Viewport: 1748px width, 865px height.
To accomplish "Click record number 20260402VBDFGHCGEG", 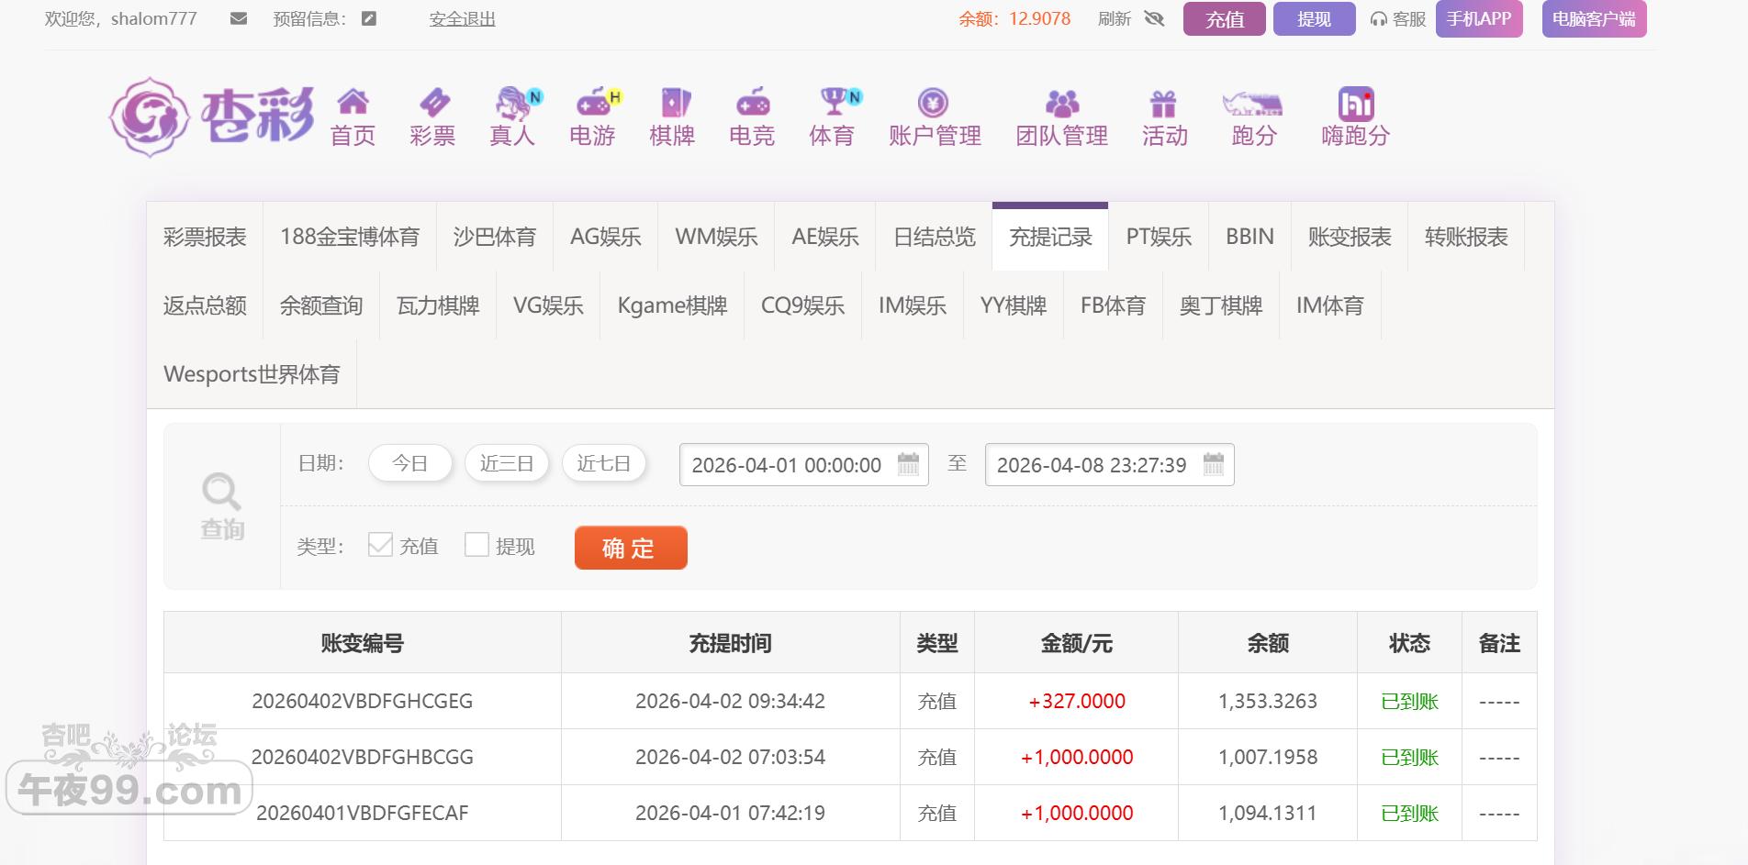I will pyautogui.click(x=363, y=702).
